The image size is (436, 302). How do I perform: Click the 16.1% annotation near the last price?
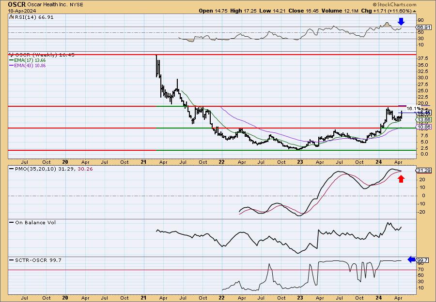click(x=414, y=108)
